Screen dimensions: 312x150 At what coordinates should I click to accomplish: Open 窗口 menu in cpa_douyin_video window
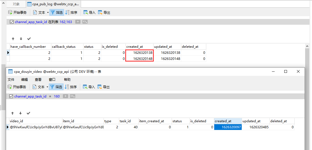[x=52, y=80]
